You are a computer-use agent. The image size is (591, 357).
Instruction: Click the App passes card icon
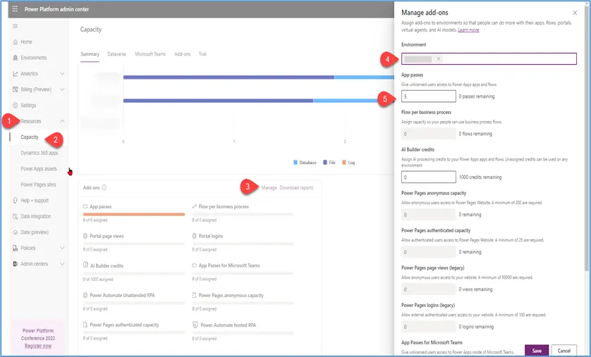(x=85, y=206)
